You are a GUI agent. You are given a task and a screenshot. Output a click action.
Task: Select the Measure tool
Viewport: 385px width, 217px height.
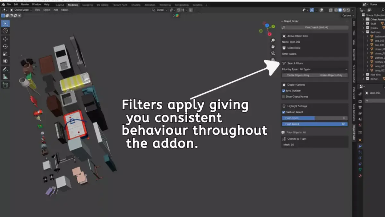tap(5, 77)
